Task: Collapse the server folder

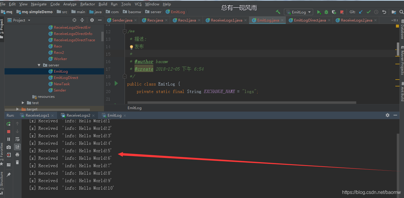Action: 39,65
